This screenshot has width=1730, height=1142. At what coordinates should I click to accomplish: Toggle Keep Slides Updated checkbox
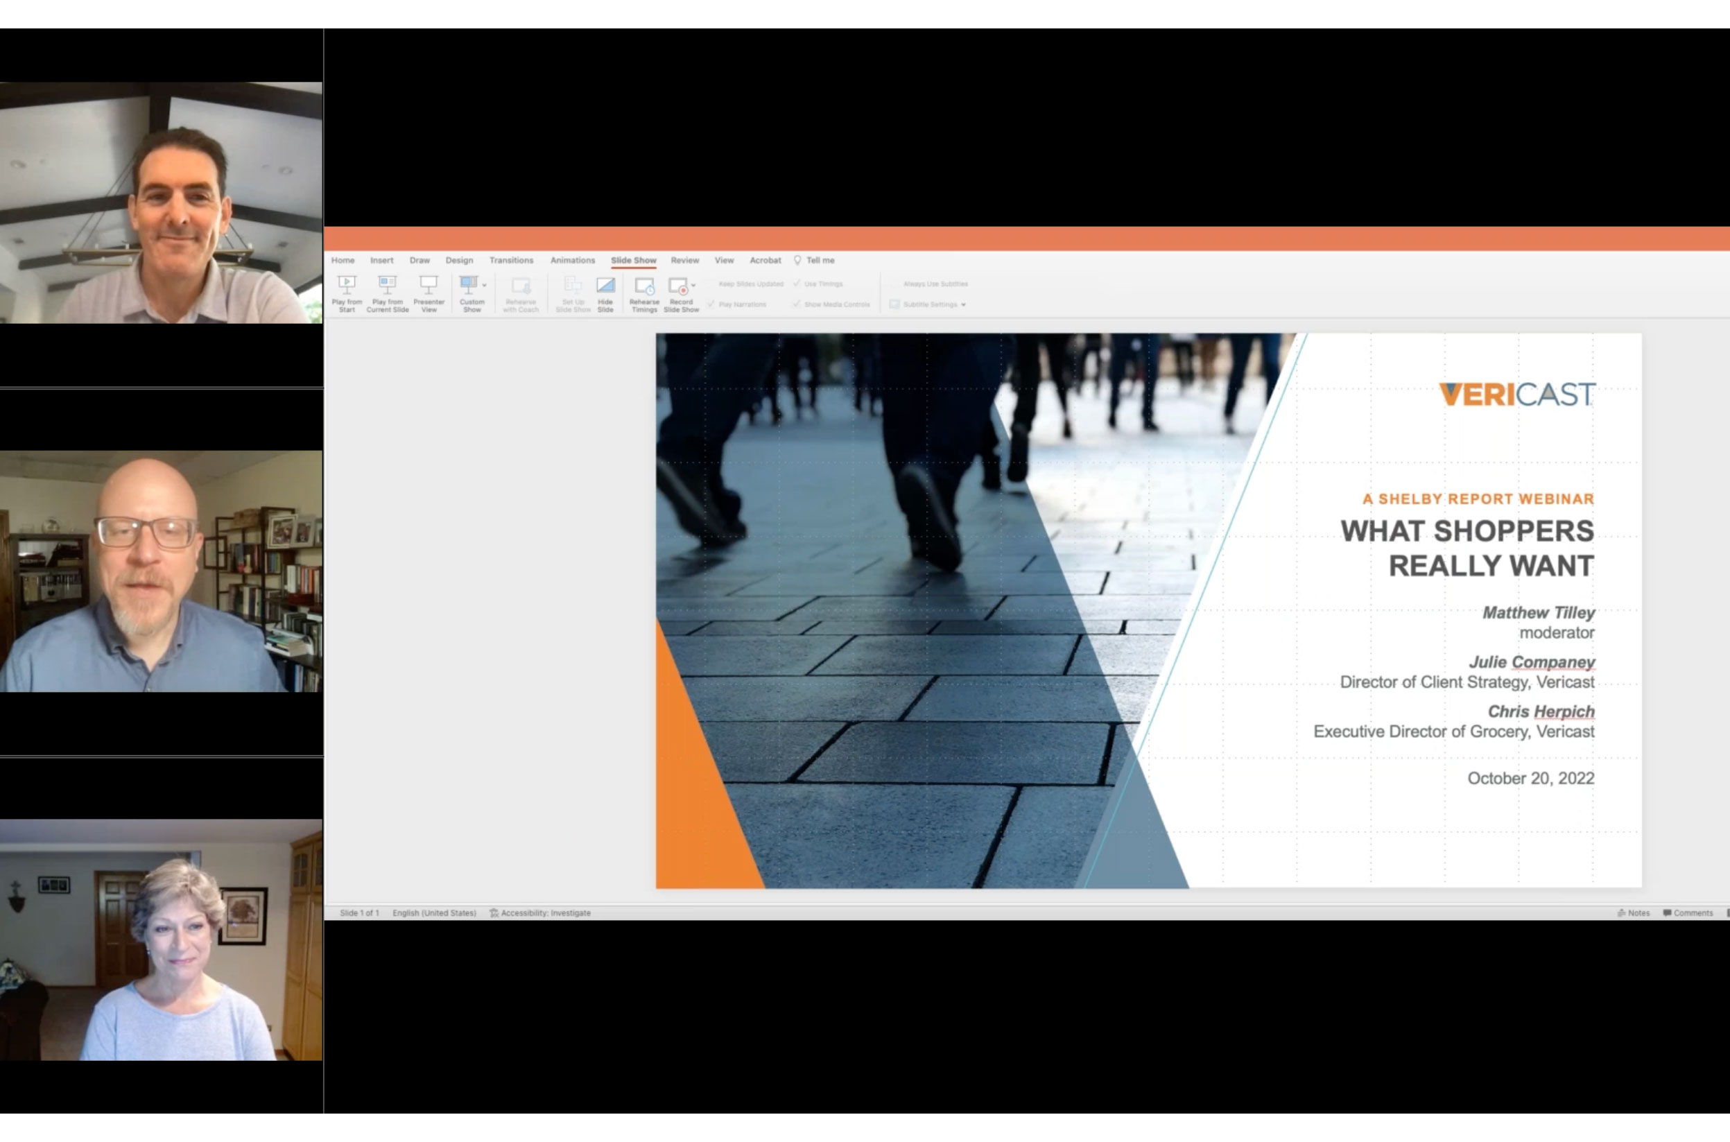point(711,284)
